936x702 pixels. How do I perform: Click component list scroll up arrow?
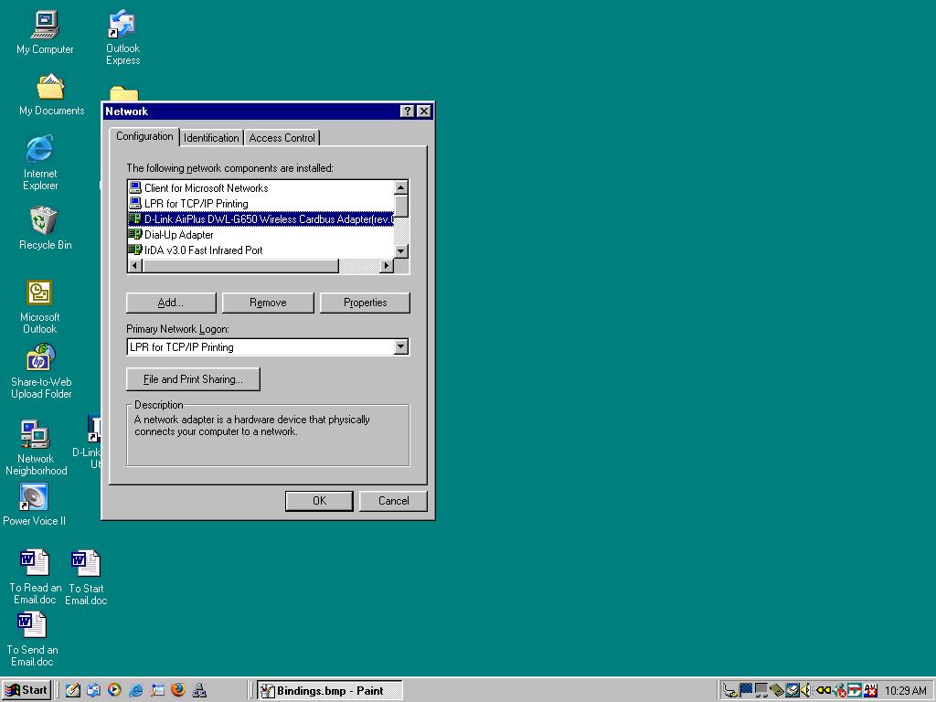click(401, 187)
